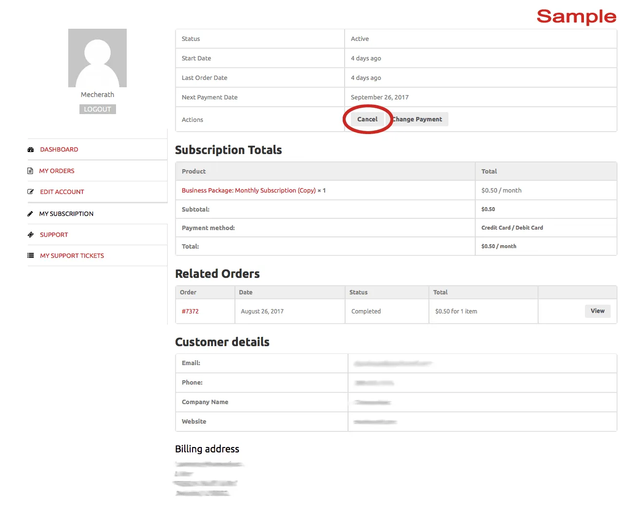Click the September 26, 2017 payment date
Viewport: 640px width, 506px height.
click(380, 97)
